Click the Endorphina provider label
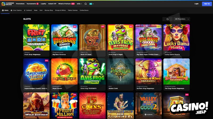The image size is (213, 119). [x=56, y=86]
